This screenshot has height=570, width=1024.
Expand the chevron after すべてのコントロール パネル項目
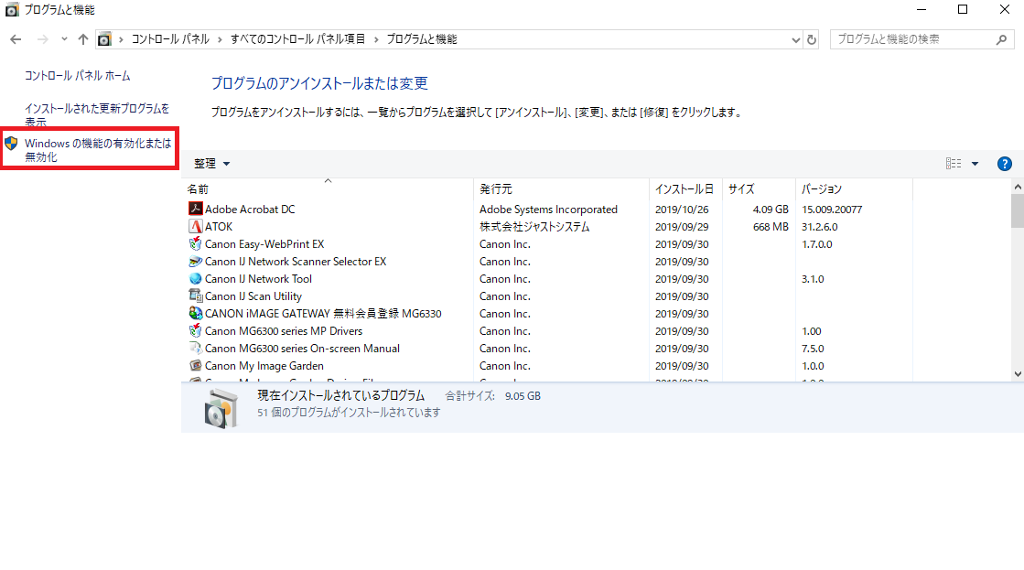pos(376,39)
